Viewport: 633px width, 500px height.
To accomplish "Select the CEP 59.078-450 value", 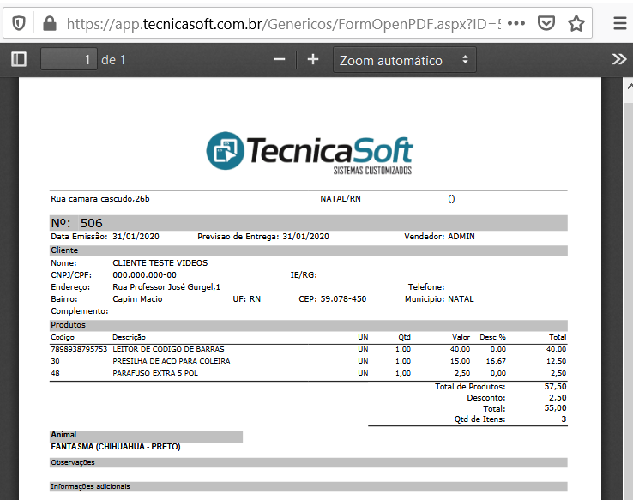I will click(343, 299).
